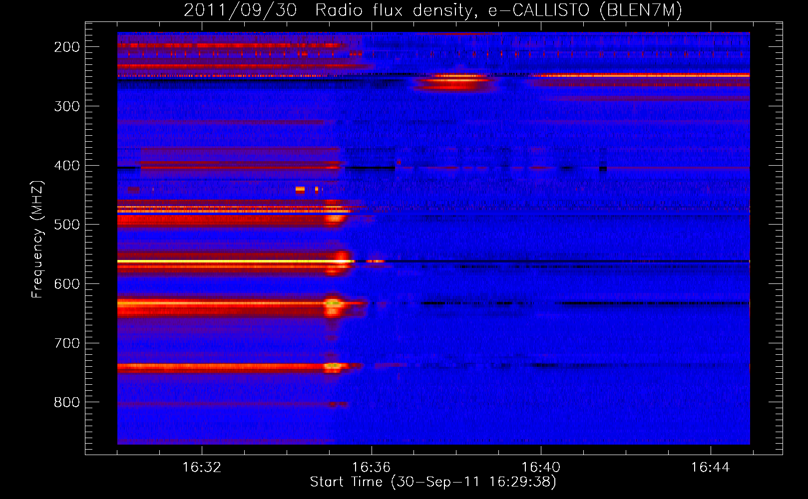Click the 'Start Time (30-Sep-11 16:29:38)' label
The height and width of the screenshot is (499, 808).
tap(433, 482)
